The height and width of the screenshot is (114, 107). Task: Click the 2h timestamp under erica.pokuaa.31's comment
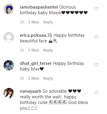tap(22, 50)
